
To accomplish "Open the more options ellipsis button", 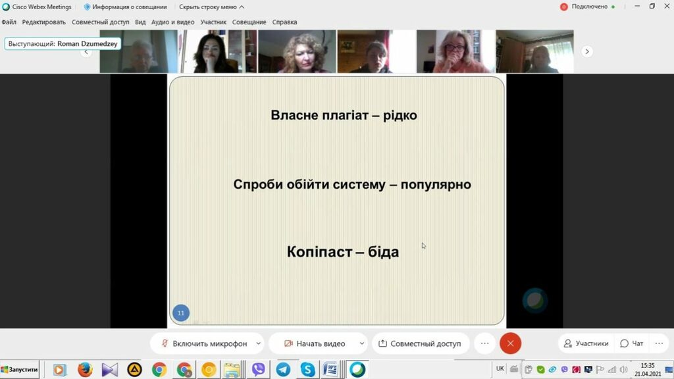I will (484, 343).
